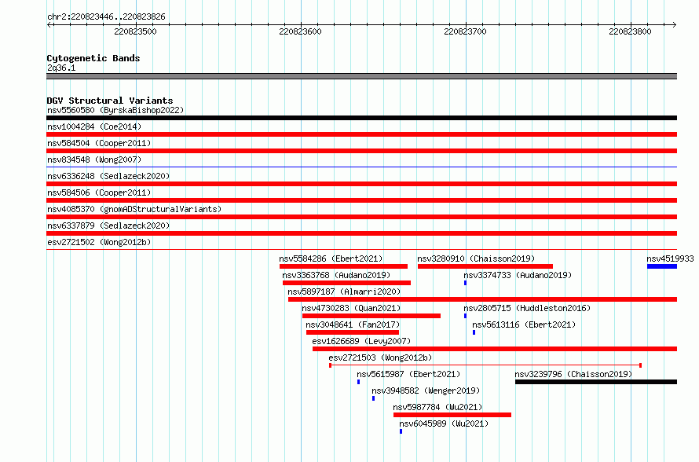Open variant nsv3048641 (Fan2017)
The image size is (699, 462).
click(x=353, y=324)
